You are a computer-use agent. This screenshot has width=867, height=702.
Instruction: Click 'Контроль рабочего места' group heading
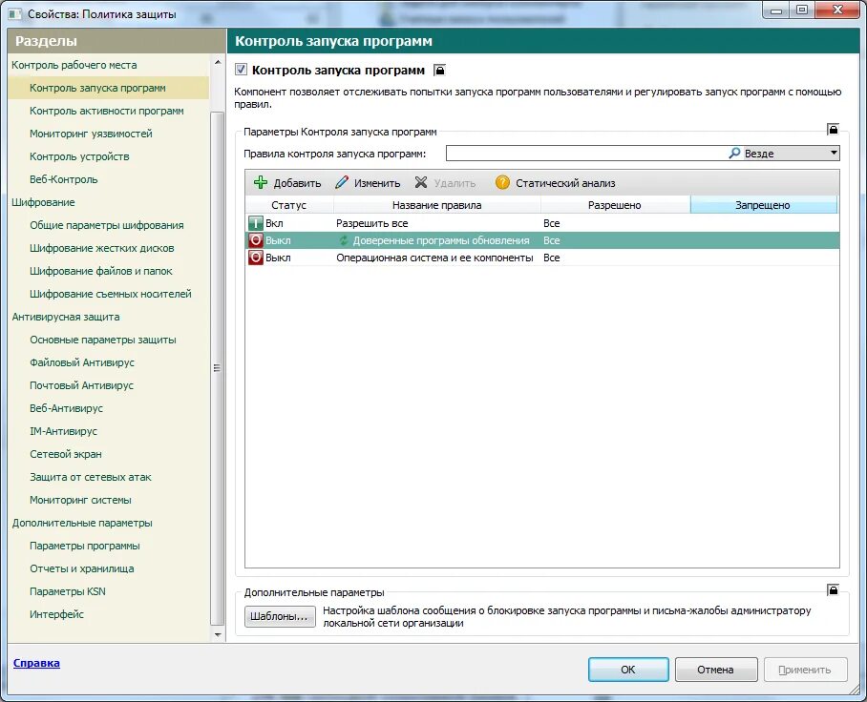[x=74, y=65]
